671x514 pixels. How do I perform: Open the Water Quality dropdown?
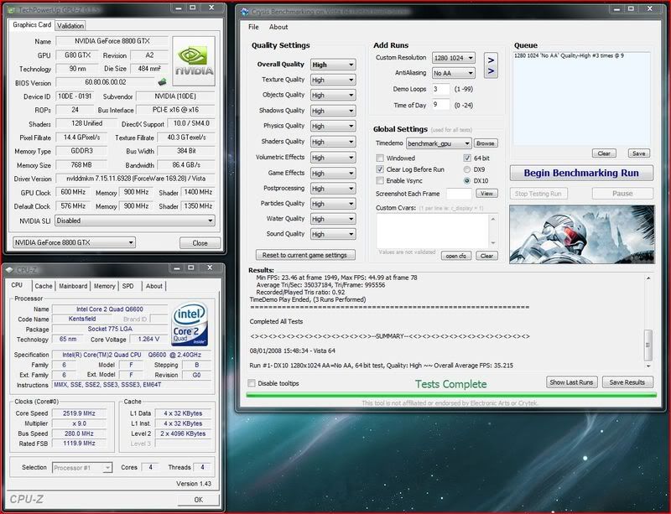pos(333,219)
